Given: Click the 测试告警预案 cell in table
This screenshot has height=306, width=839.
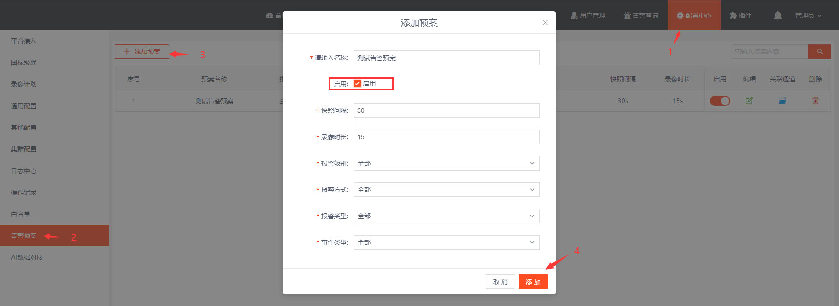Looking at the screenshot, I should pyautogui.click(x=214, y=101).
